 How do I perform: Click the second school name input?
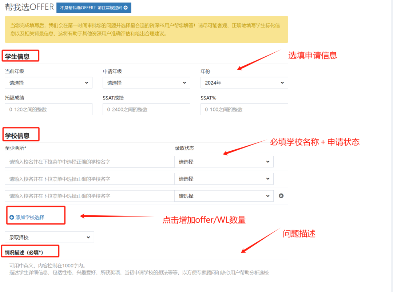coord(90,179)
